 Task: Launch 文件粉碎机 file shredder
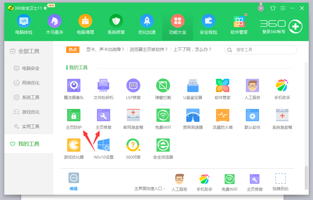tap(104, 89)
